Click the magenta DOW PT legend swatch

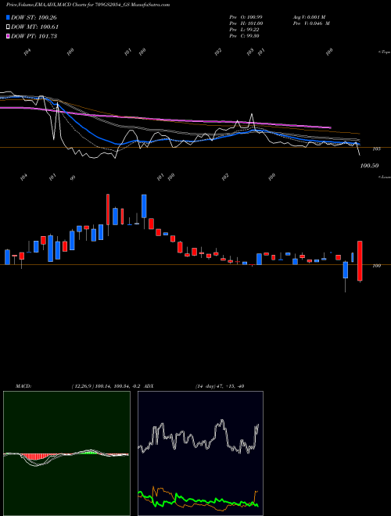8,36
